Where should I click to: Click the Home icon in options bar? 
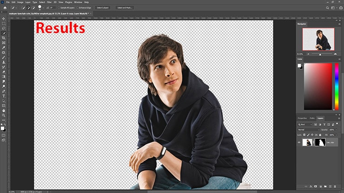(x=5, y=8)
